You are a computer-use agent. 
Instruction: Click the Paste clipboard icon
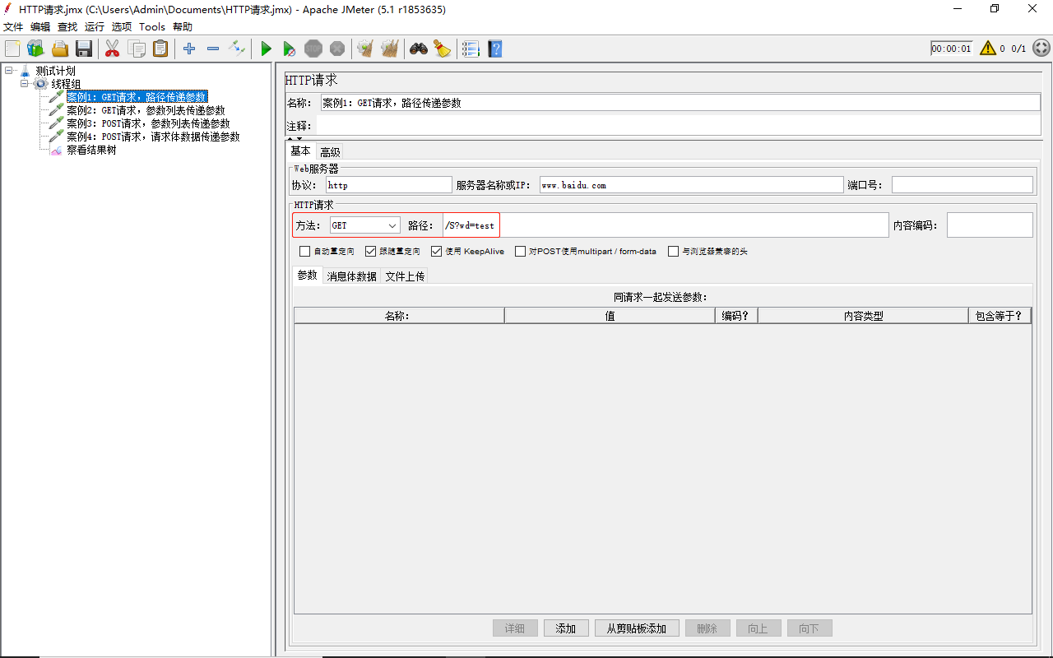[x=160, y=49]
